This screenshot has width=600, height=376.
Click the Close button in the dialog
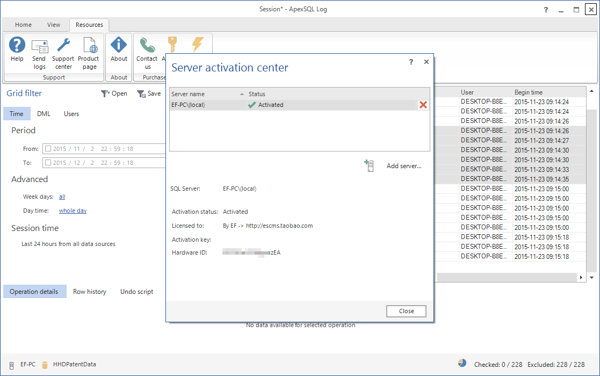(406, 311)
